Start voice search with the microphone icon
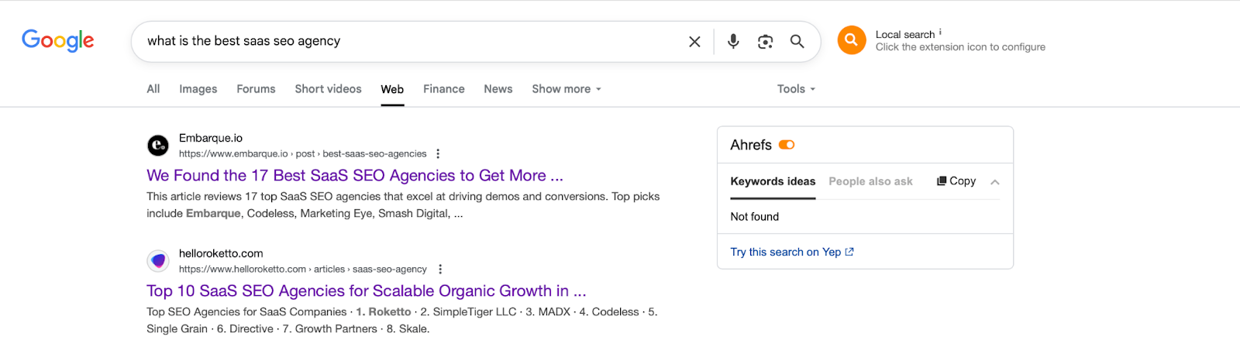The height and width of the screenshot is (347, 1240). [x=733, y=41]
